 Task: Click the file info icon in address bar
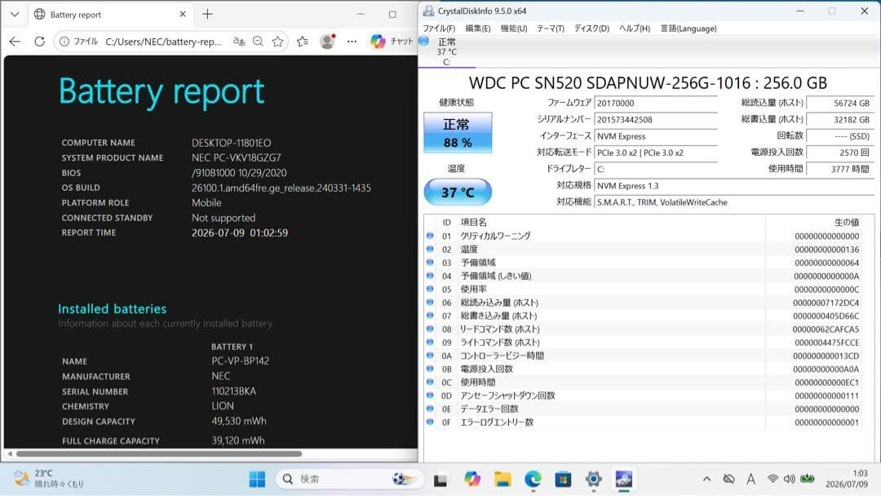click(64, 41)
